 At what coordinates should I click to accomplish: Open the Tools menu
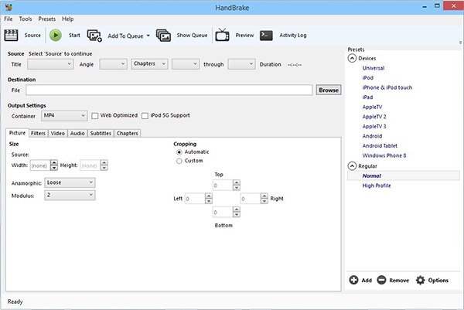coord(26,19)
